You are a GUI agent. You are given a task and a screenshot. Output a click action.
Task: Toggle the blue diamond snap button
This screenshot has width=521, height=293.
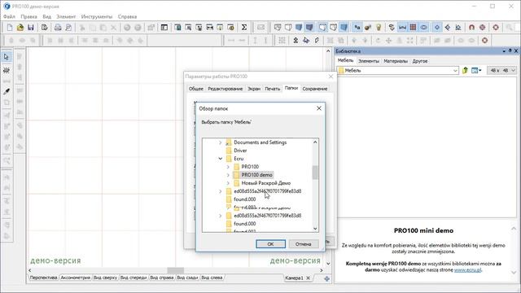[x=437, y=27]
